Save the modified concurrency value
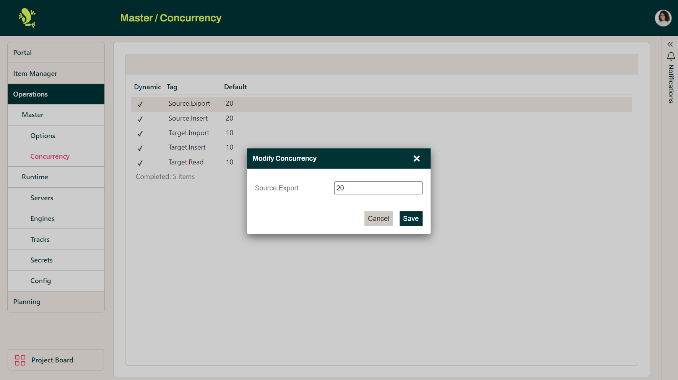 [411, 219]
